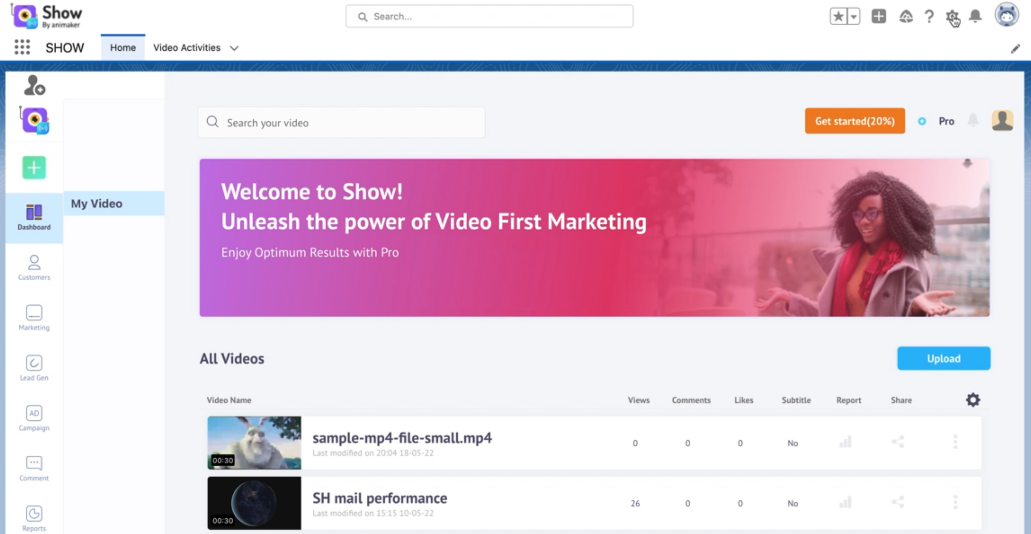The width and height of the screenshot is (1031, 534).
Task: Open the Reports sidebar section
Action: click(x=34, y=519)
